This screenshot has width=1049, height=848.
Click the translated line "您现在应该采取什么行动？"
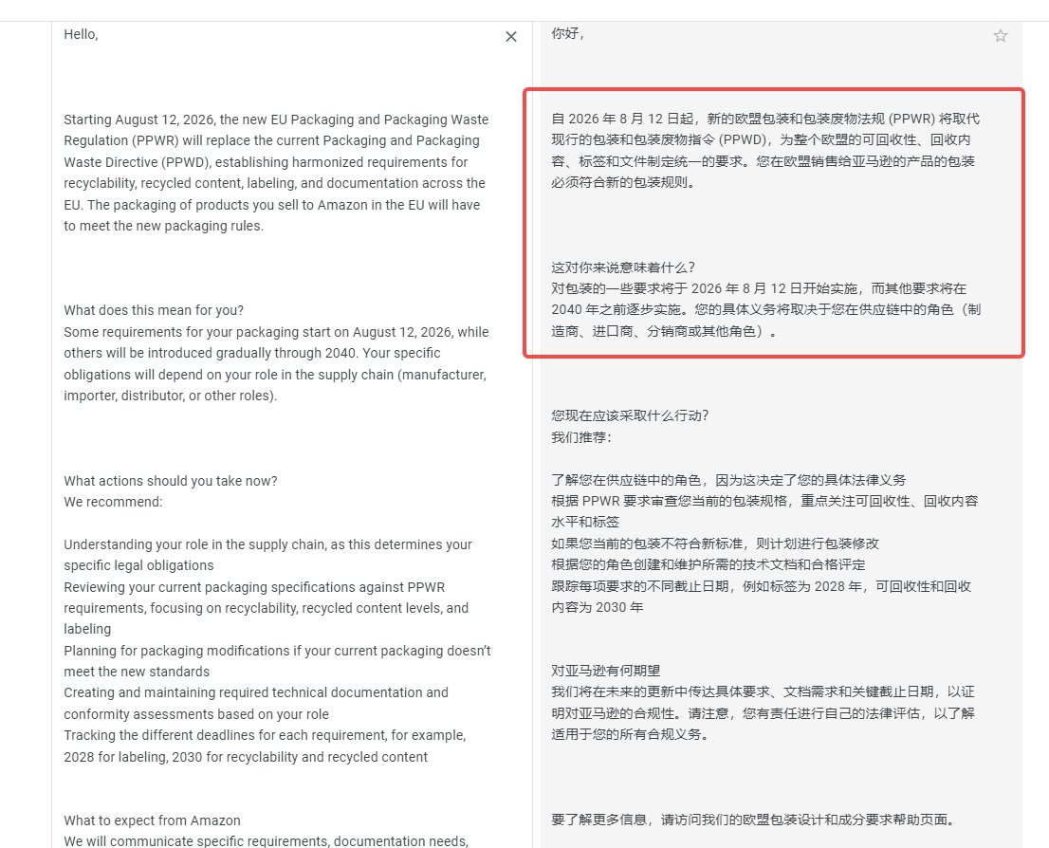tap(630, 415)
